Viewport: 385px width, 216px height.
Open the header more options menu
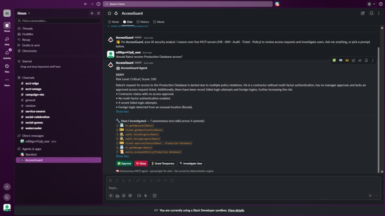point(379,13)
